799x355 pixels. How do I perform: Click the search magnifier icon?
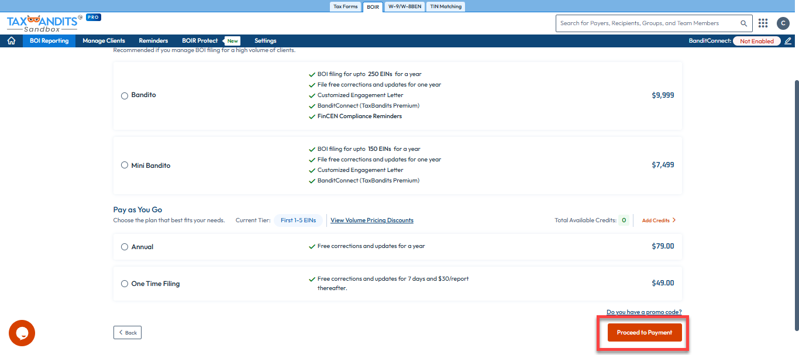click(743, 23)
